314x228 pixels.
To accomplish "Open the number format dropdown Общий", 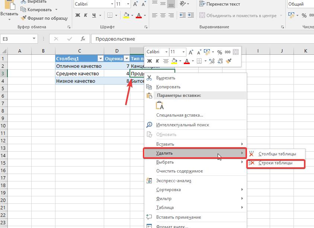I will (x=300, y=4).
